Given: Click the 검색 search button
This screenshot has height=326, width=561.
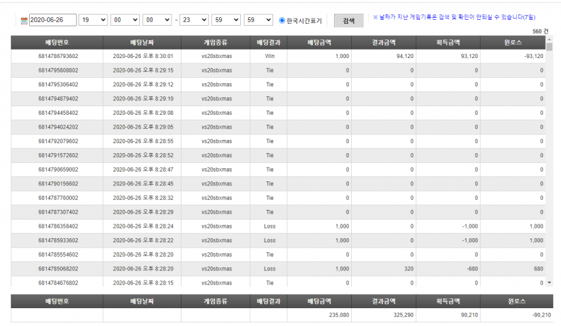Looking at the screenshot, I should tap(348, 20).
